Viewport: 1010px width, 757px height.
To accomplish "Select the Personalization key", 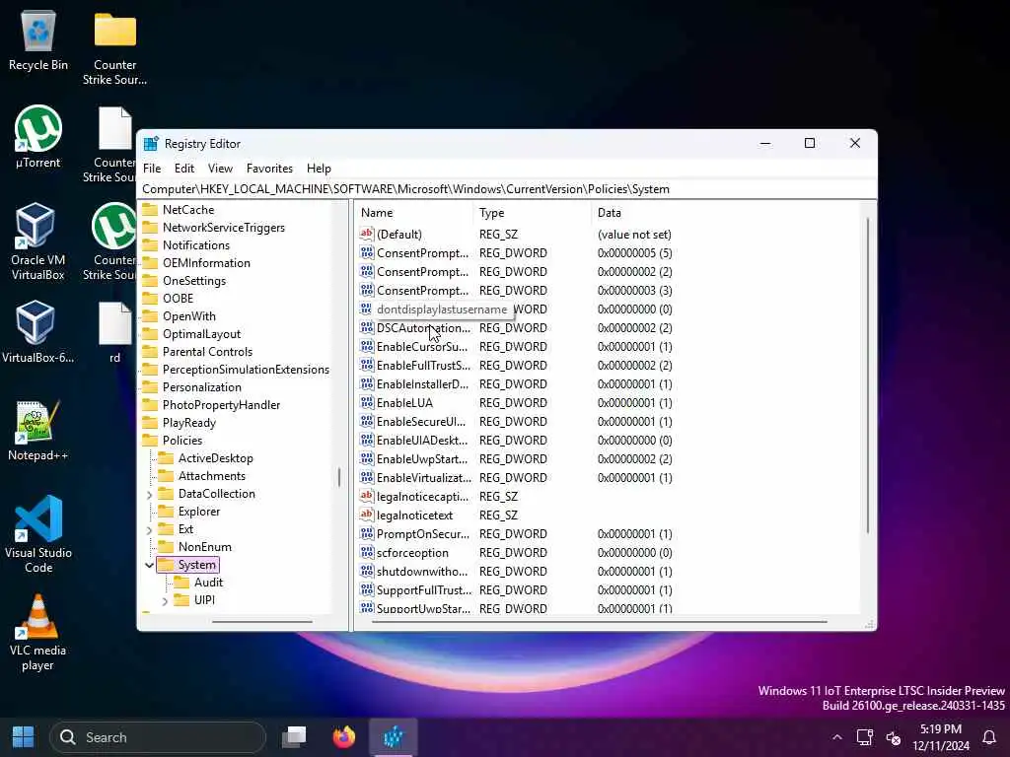I will [201, 386].
